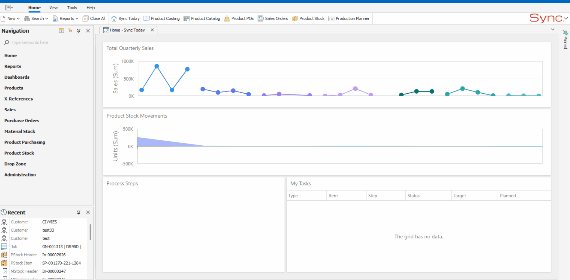The width and height of the screenshot is (570, 280).
Task: Click Recent panel scrollbar
Action: coord(90,232)
